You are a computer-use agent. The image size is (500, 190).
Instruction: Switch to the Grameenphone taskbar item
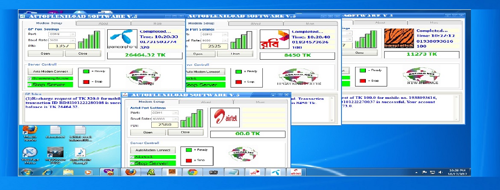click(276, 172)
